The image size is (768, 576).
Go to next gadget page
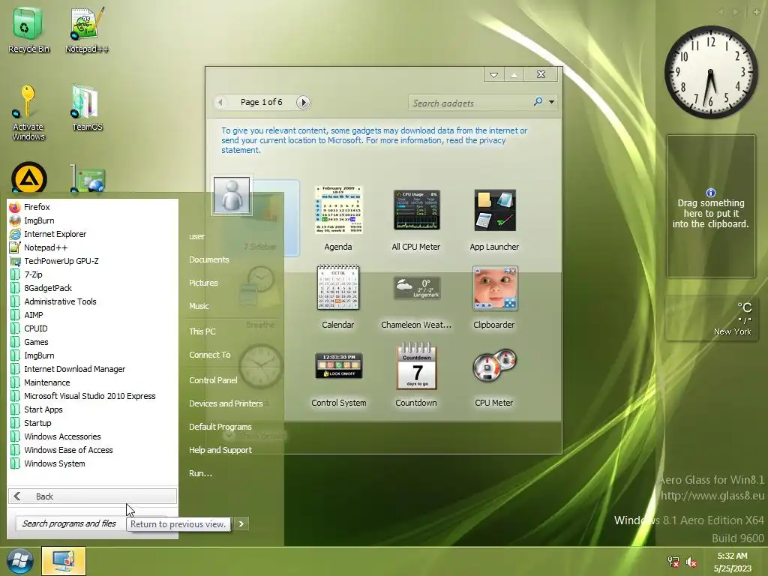[x=303, y=102]
